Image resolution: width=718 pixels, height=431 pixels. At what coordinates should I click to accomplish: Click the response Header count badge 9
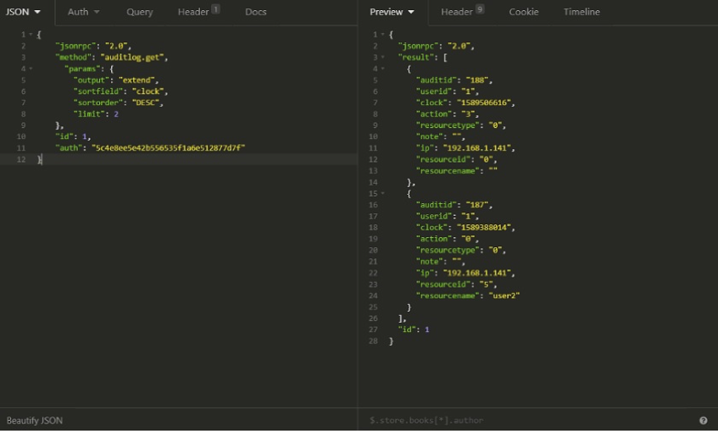pos(480,9)
